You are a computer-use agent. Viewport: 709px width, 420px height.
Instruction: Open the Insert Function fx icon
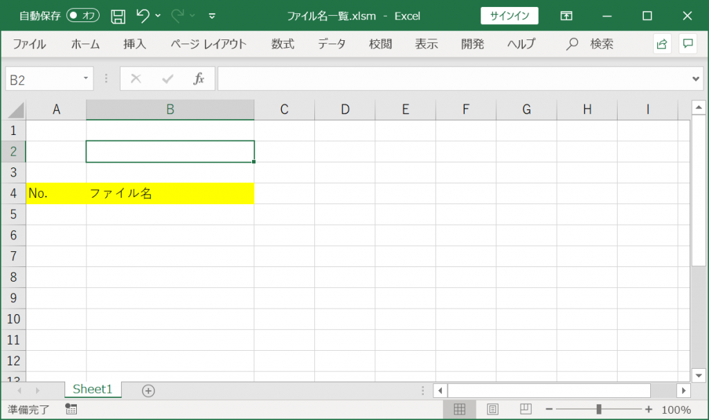tap(199, 79)
